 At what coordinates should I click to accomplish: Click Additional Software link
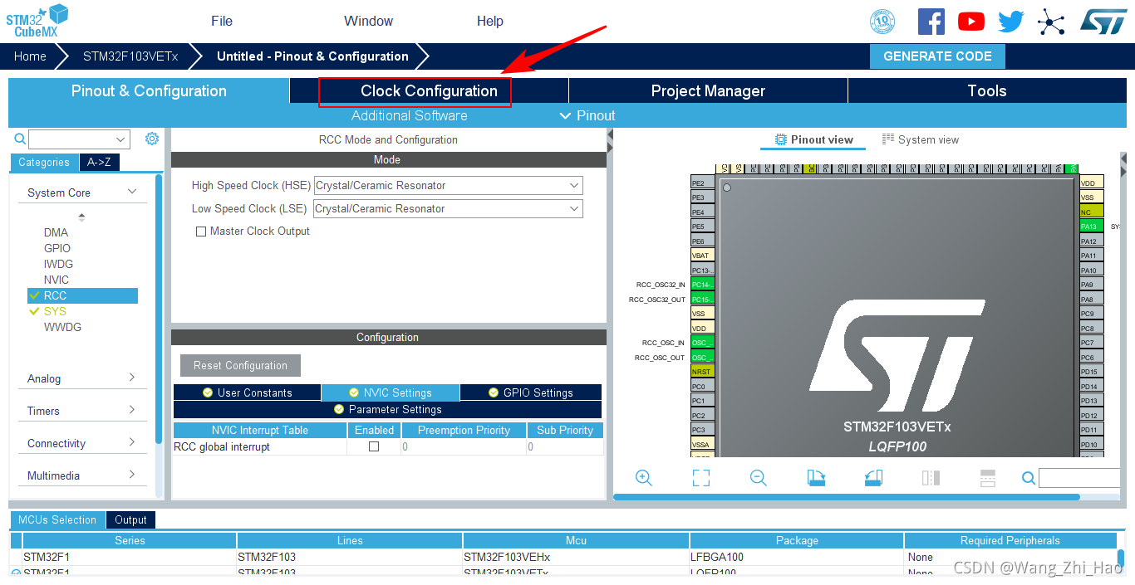(409, 115)
